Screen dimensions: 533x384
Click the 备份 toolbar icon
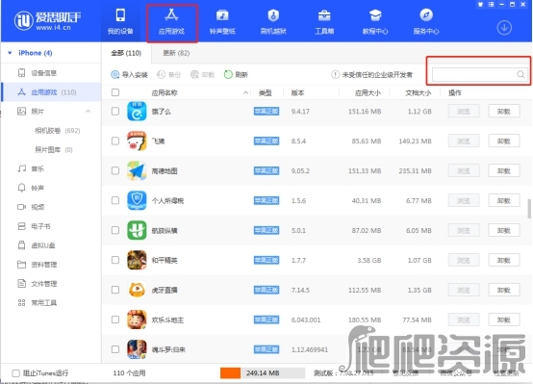coord(161,74)
